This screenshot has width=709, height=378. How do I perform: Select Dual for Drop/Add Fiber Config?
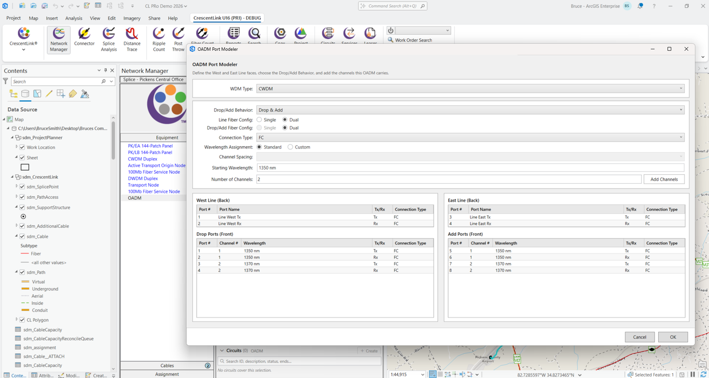(x=284, y=127)
